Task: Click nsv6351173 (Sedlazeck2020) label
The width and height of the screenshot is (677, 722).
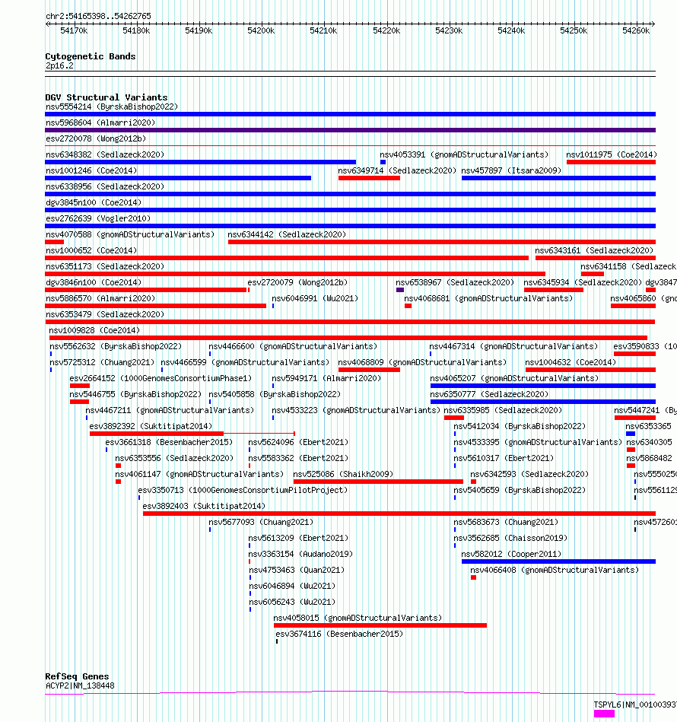Action: (105, 266)
